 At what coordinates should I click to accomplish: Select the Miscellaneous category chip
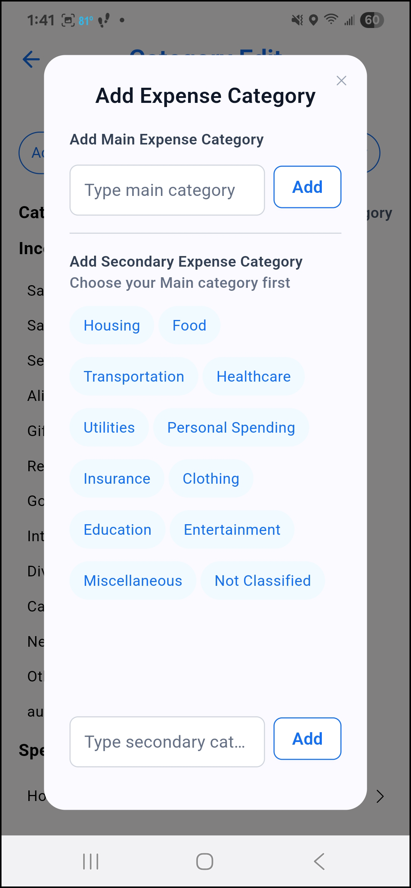(133, 581)
